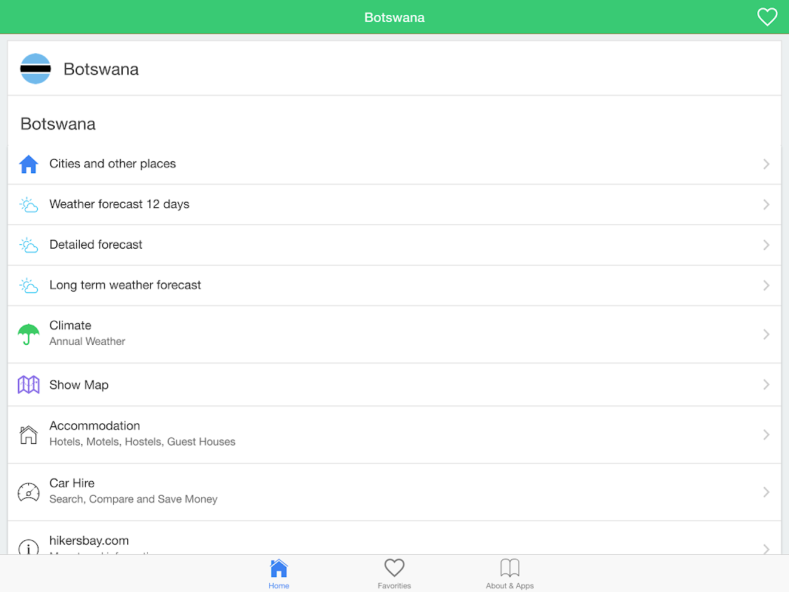Click the blue house icon beside Cities
Viewport: 789px width, 592px height.
pos(29,164)
